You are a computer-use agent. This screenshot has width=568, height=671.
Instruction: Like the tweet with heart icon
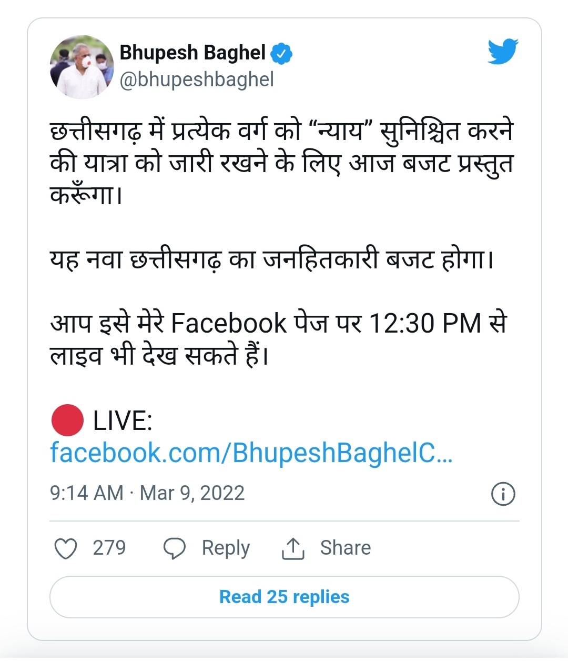[66, 548]
